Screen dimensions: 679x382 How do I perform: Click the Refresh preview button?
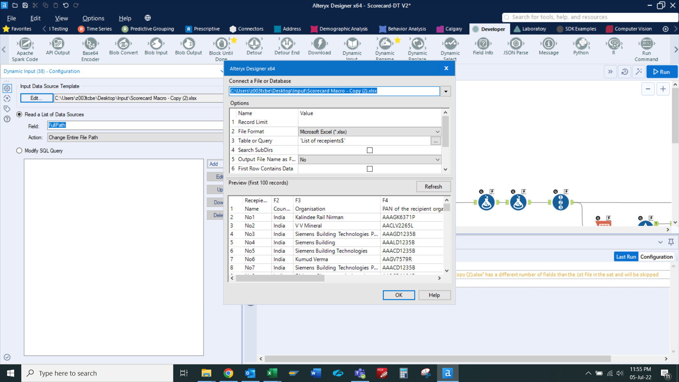tap(433, 186)
